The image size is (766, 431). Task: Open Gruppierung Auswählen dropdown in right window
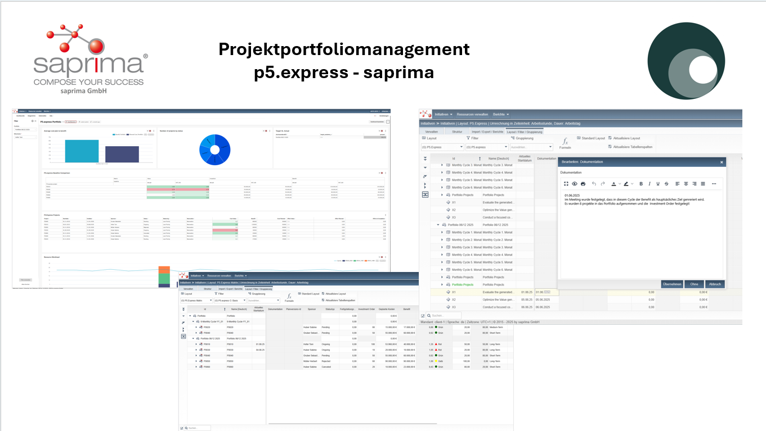click(x=531, y=147)
